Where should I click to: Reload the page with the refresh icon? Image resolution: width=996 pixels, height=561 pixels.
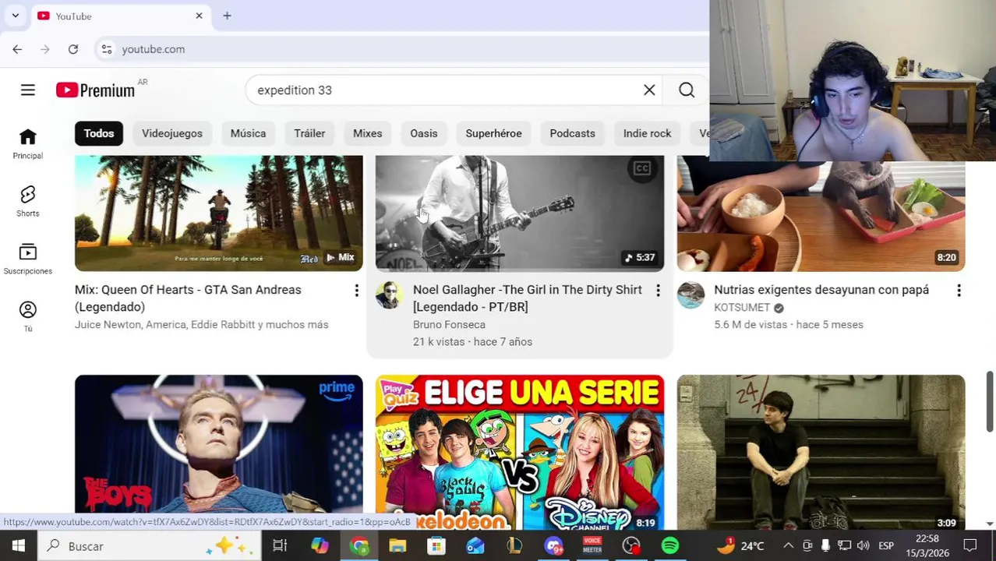(x=72, y=49)
